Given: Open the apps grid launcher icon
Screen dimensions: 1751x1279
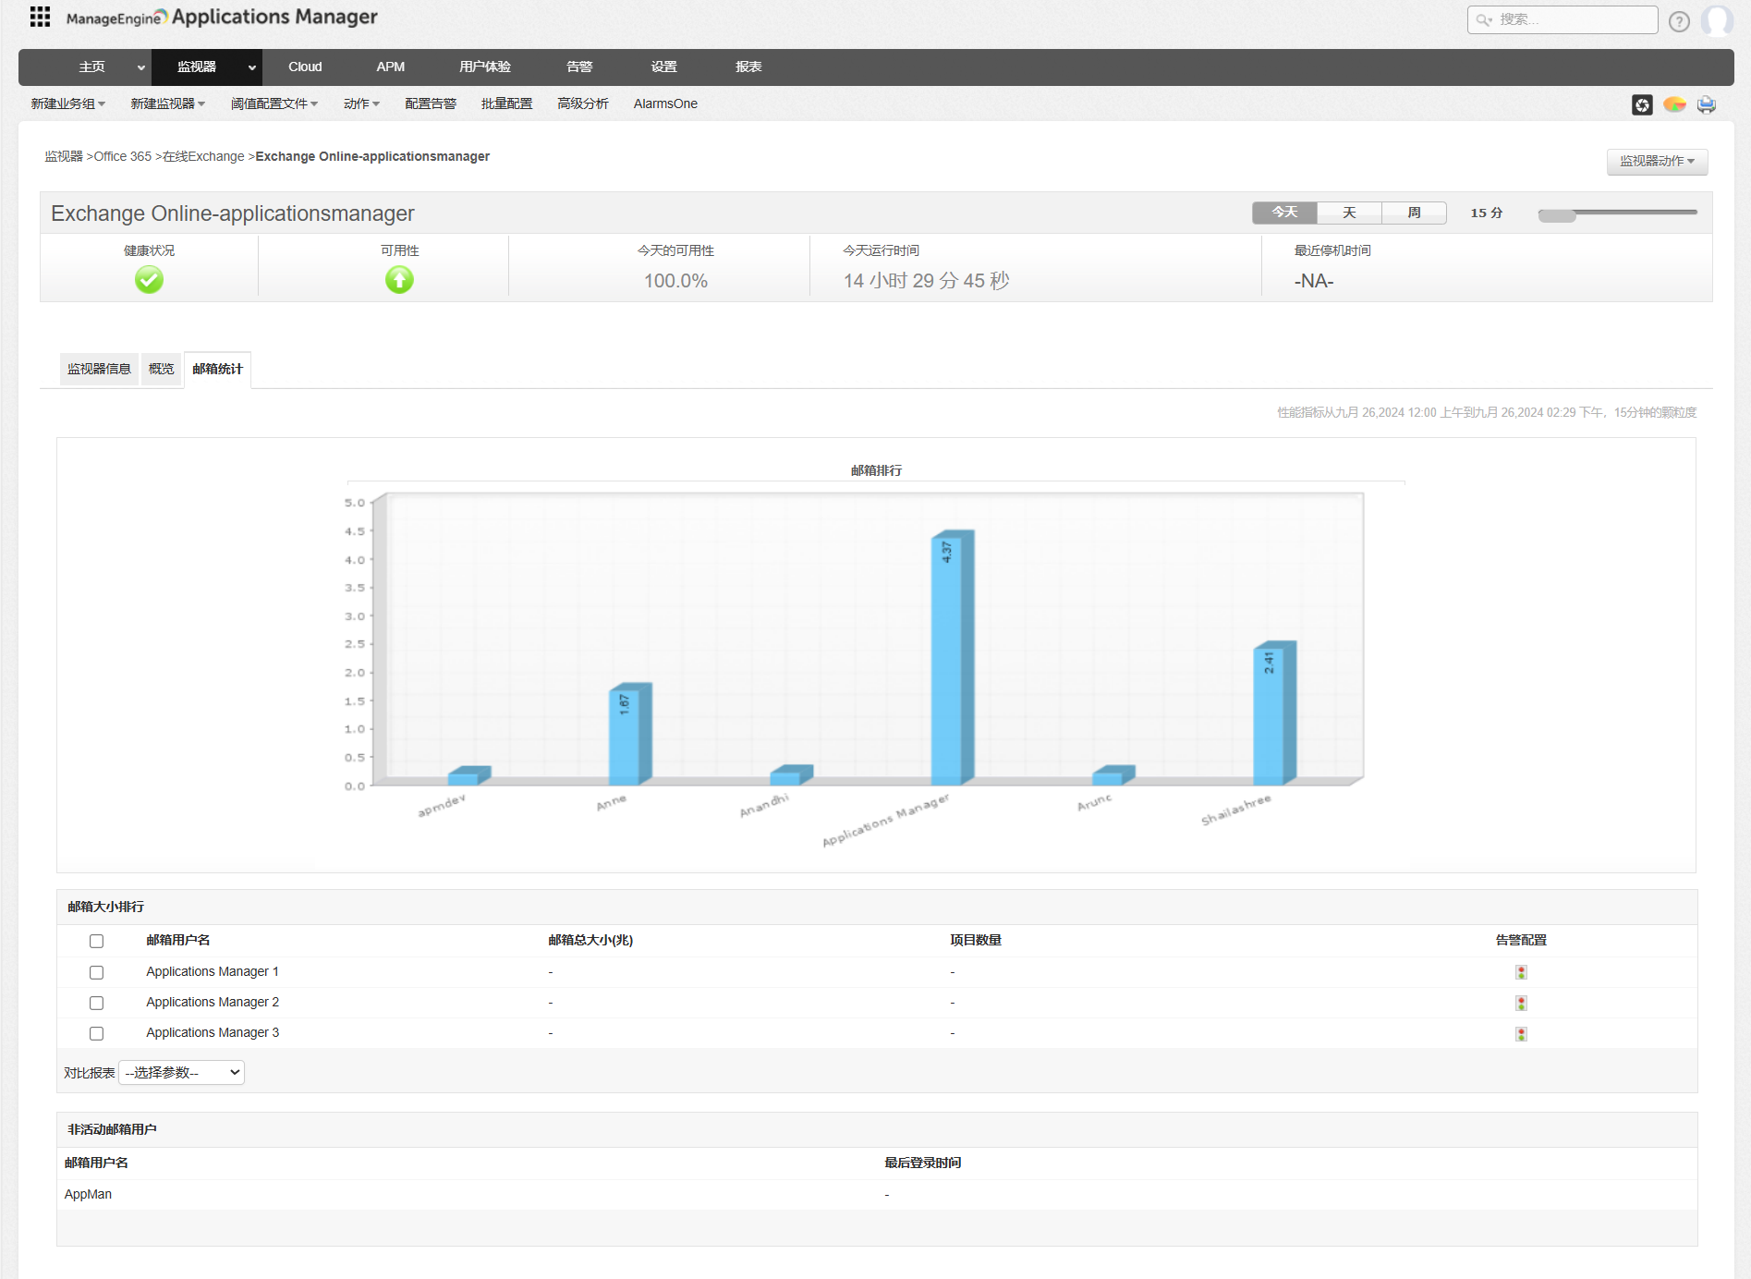Looking at the screenshot, I should coord(40,17).
